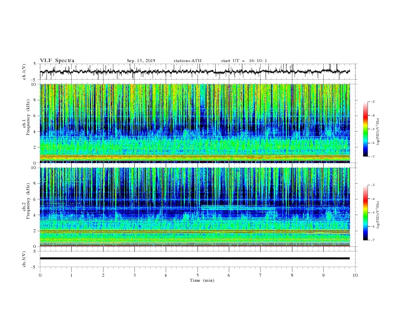Screen dimensions: 400x309
Task: Click the time axis tick label "10"
Action: tap(355, 275)
